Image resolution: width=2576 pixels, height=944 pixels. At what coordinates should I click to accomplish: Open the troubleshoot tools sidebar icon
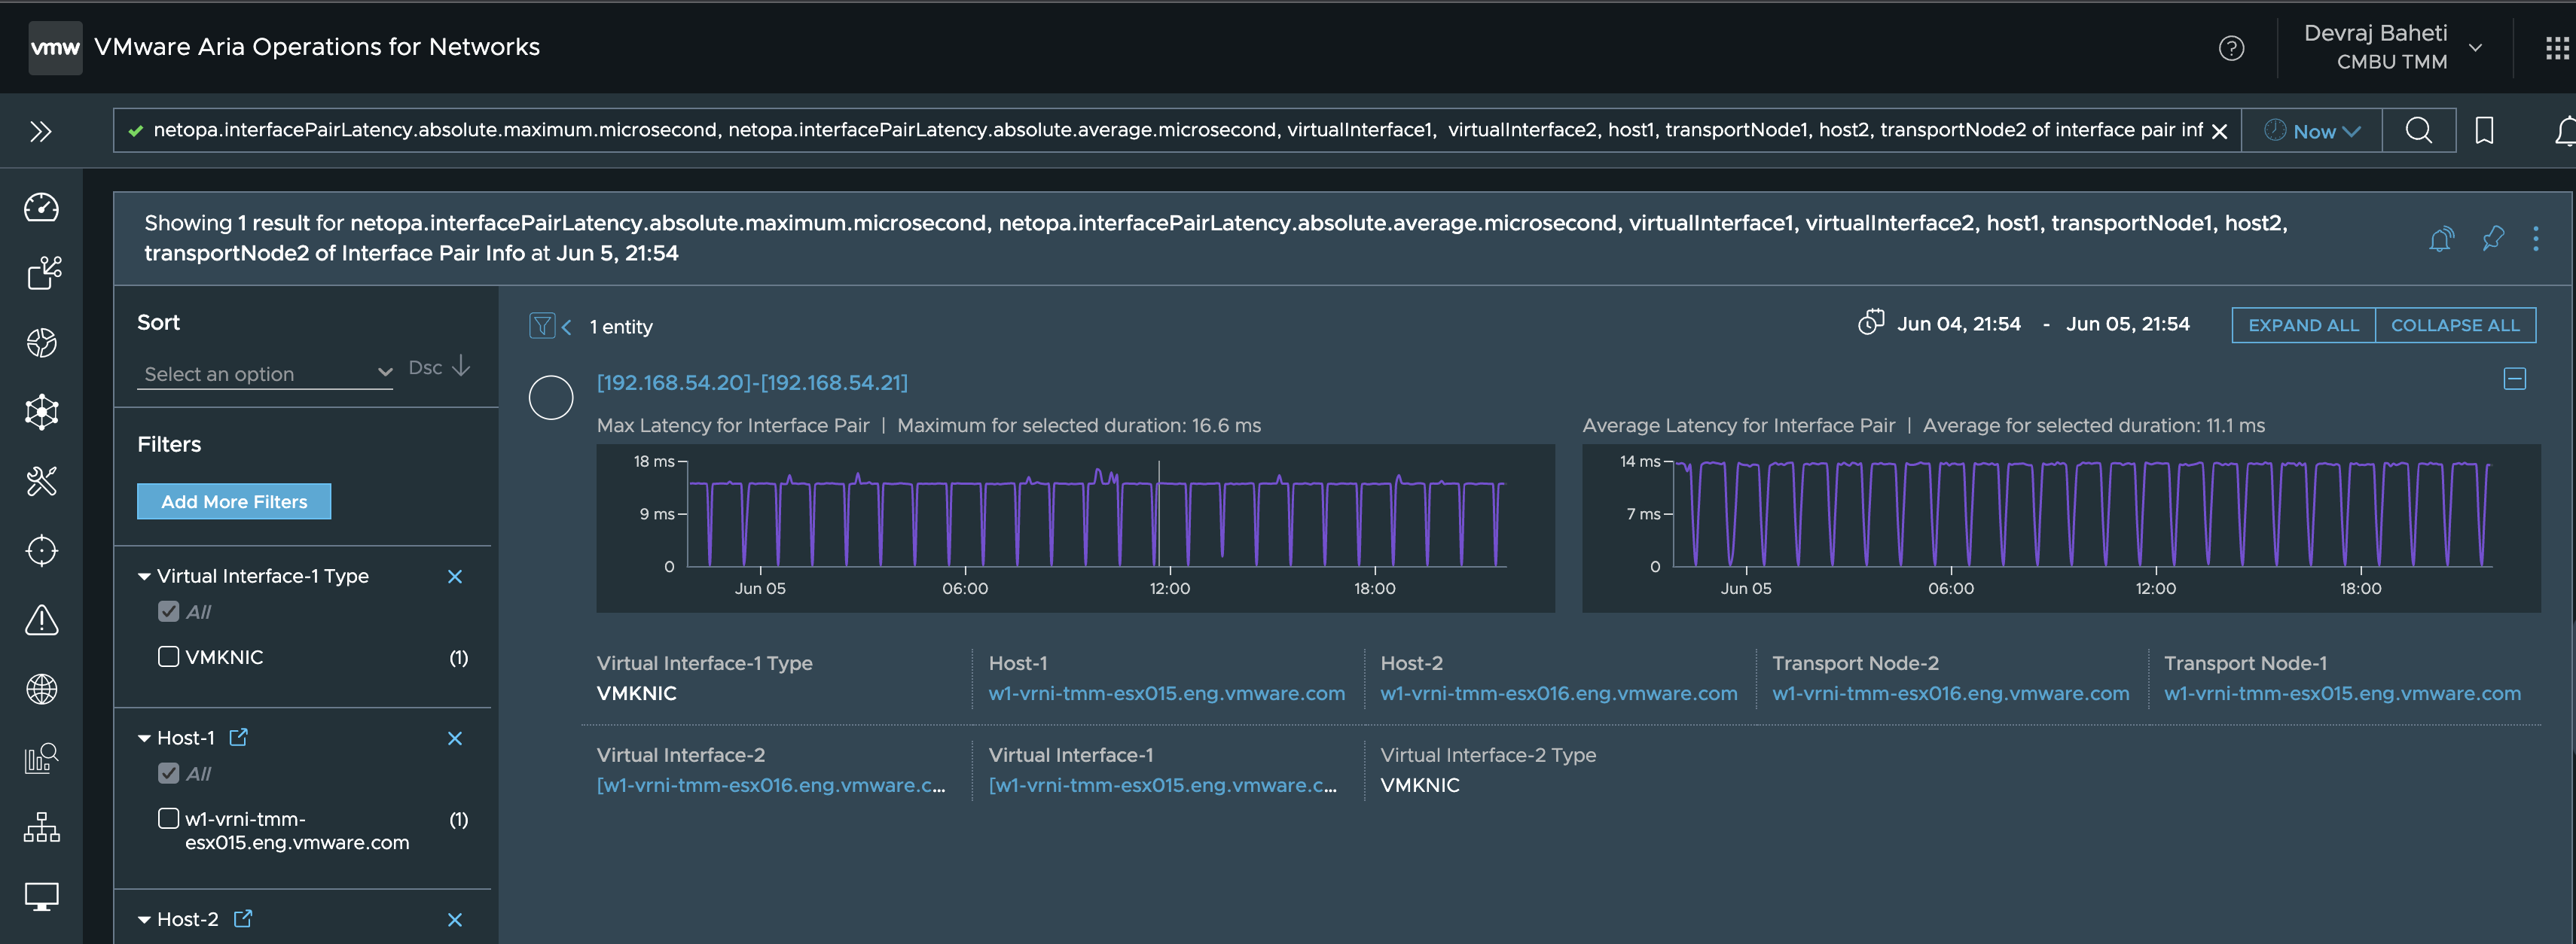(x=41, y=482)
